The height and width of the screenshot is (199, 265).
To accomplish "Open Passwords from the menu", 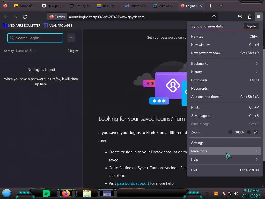I will click(225, 89).
